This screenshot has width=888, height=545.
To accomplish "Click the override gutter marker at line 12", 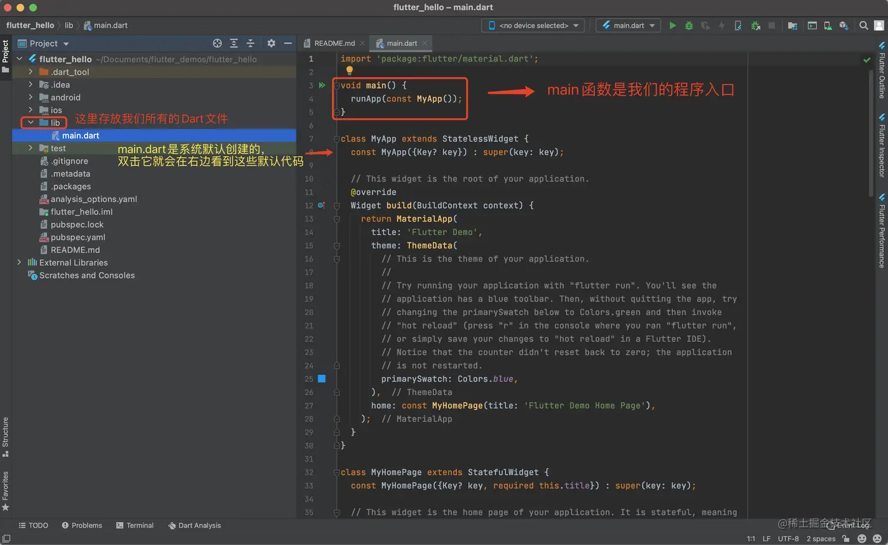I will point(321,205).
